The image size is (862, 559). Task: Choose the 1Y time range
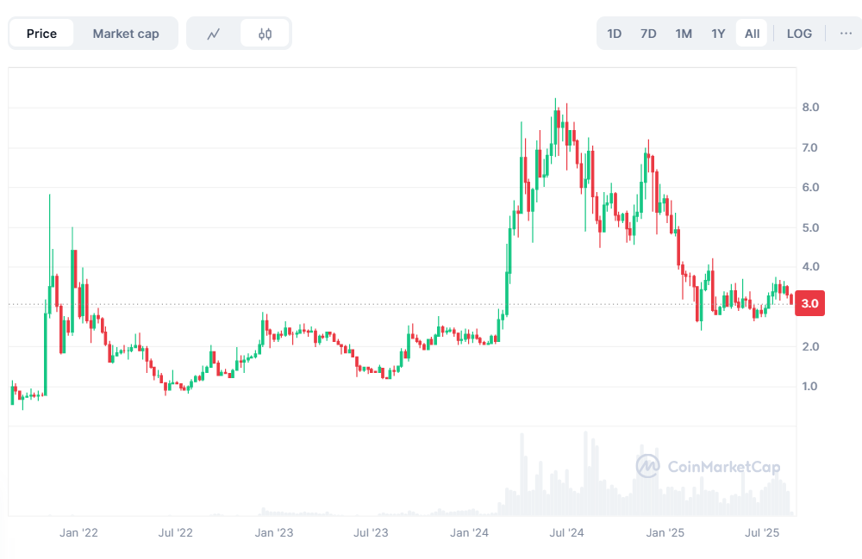click(718, 34)
